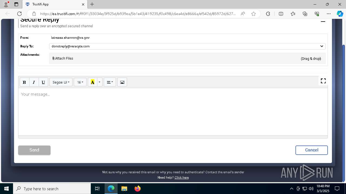Open the Copilot sidebar
Screen dimensions: 346x194
tap(340, 14)
